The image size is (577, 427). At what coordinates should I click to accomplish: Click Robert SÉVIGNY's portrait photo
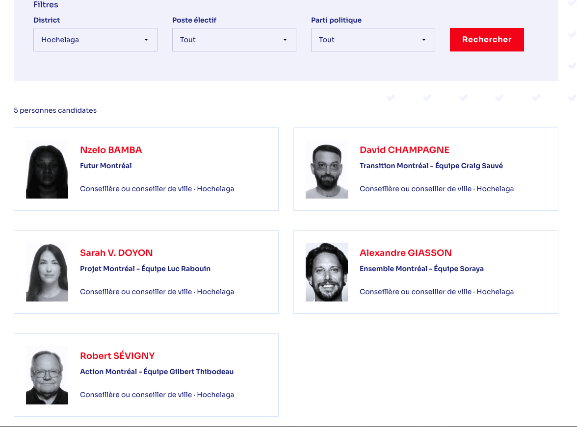pos(47,375)
